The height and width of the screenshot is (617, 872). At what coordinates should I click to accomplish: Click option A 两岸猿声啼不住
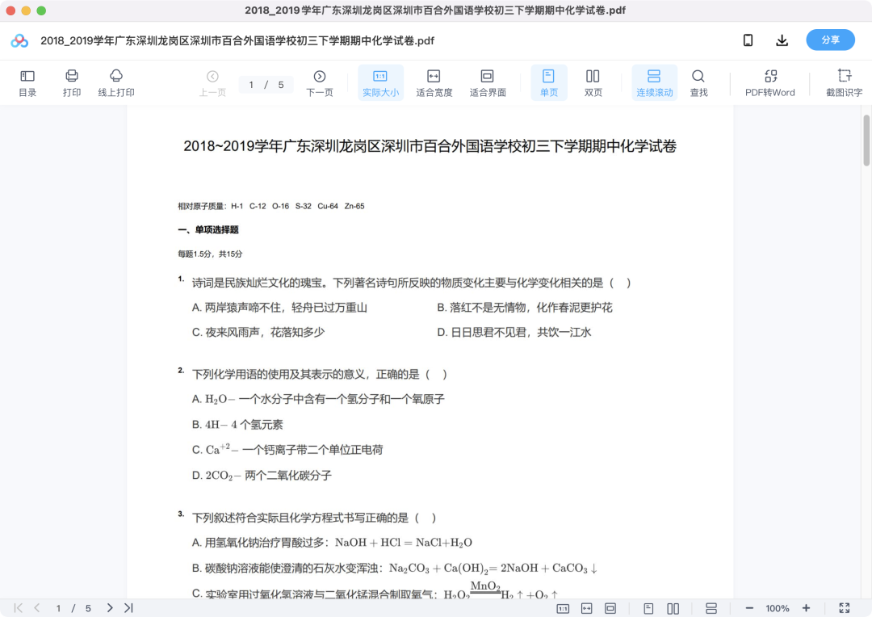click(x=279, y=308)
